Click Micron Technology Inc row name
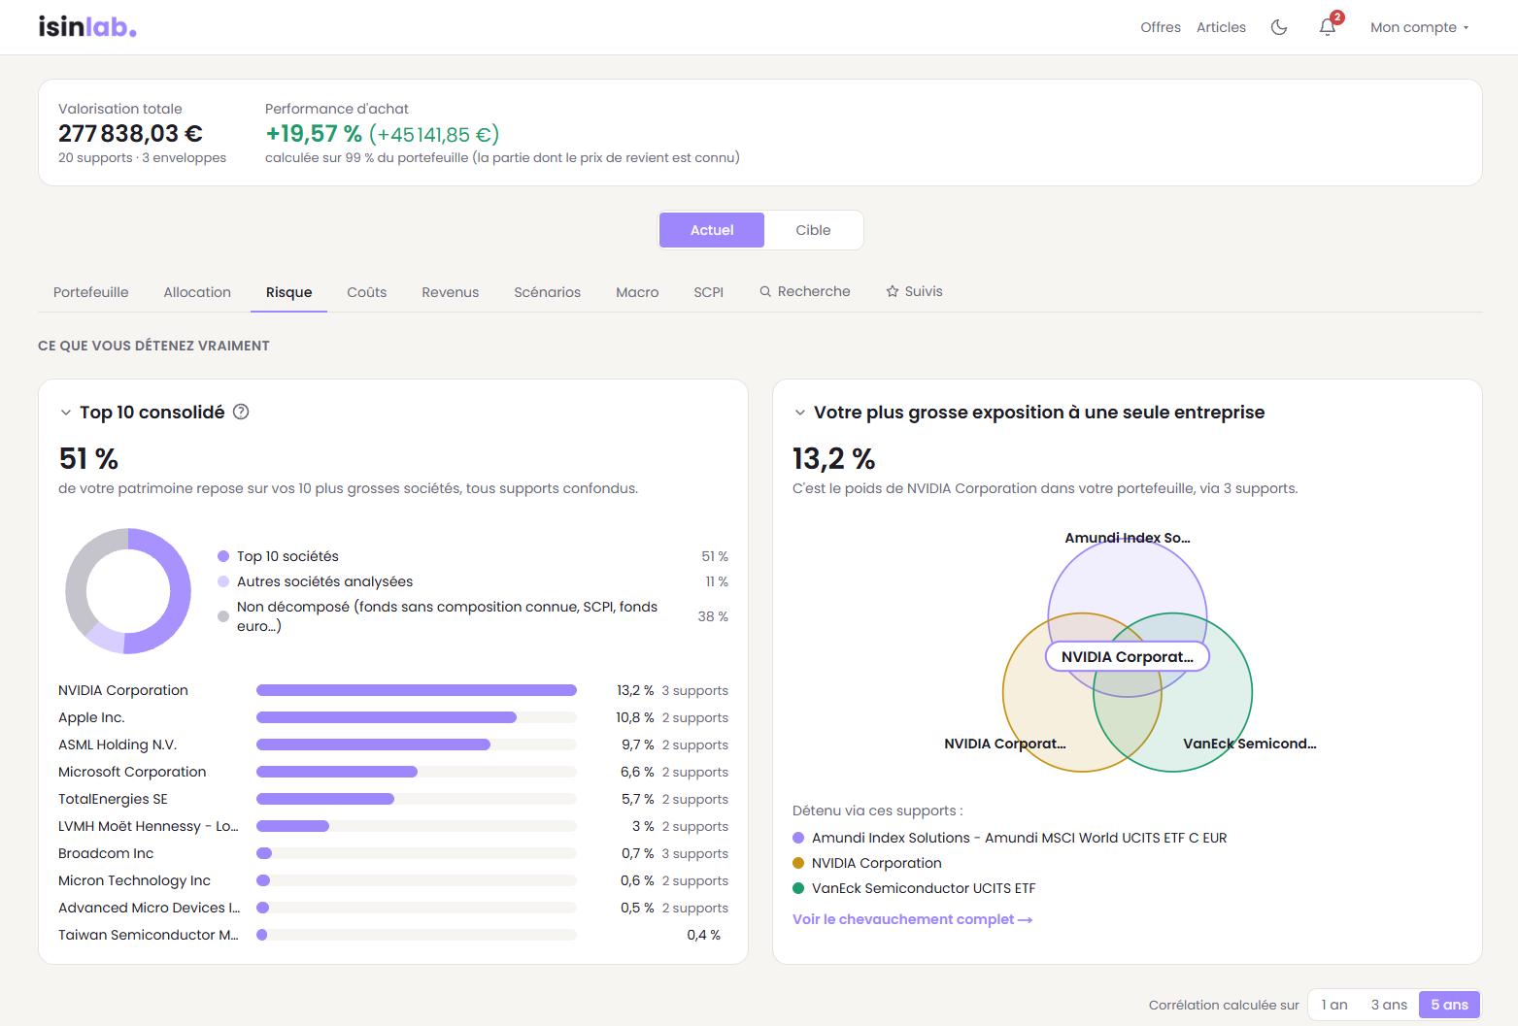 [134, 880]
